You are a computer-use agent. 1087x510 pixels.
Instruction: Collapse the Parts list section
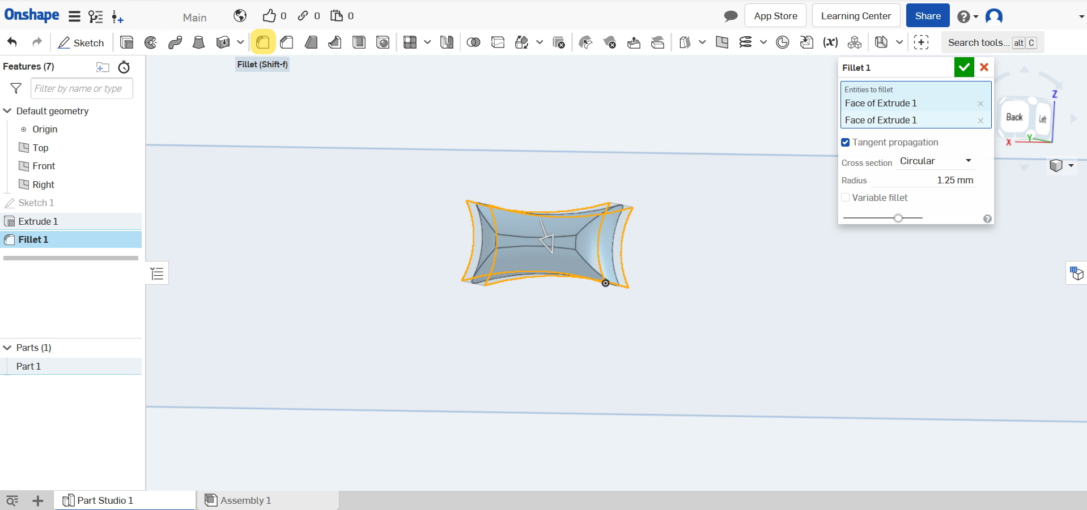7,348
